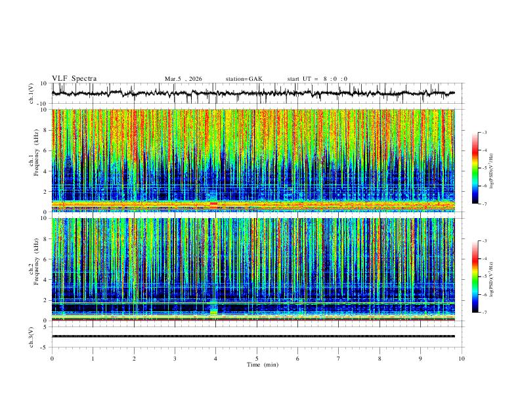Click the "Time (min)" axis title
Screen dimensions: 520x402
click(x=263, y=365)
